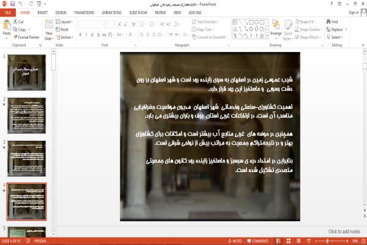The height and width of the screenshot is (245, 367).
Task: Switch to the INSERT tab
Action: pyautogui.click(x=42, y=12)
